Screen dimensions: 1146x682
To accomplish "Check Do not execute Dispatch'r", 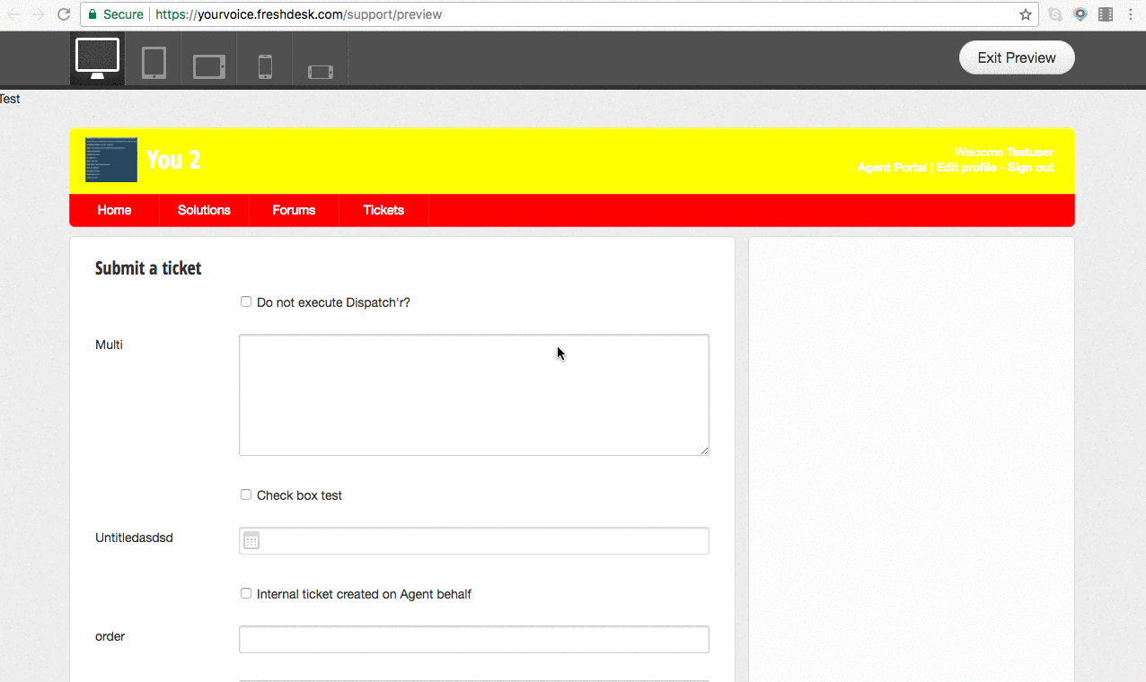I will pos(246,302).
